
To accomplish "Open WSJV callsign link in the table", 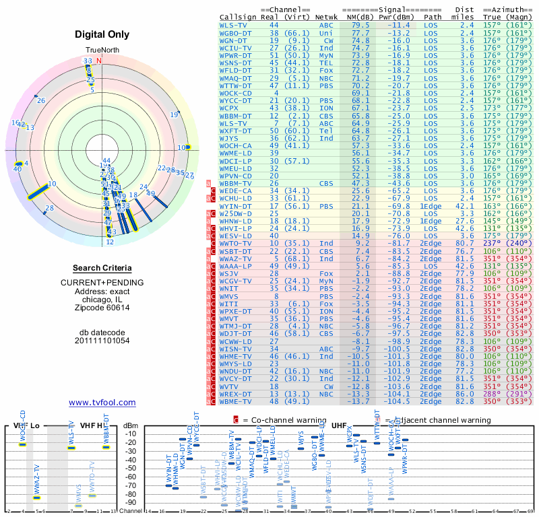I will click(x=228, y=274).
